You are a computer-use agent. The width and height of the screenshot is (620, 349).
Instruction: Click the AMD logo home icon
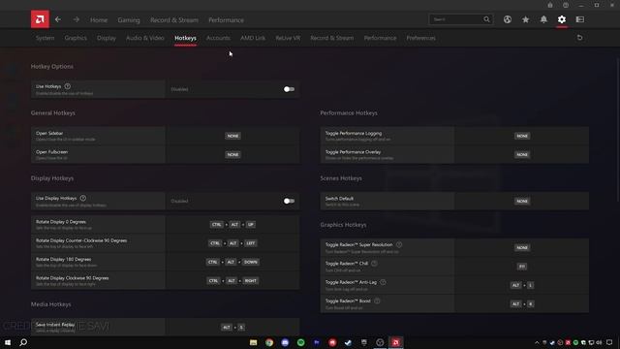(x=40, y=19)
